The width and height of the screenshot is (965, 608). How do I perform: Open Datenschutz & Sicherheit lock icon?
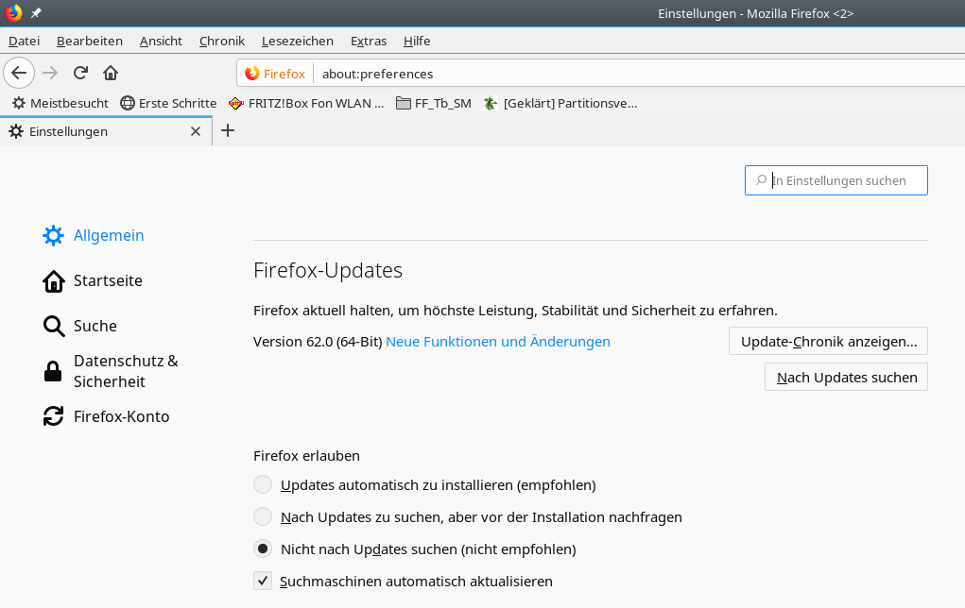[x=54, y=371]
